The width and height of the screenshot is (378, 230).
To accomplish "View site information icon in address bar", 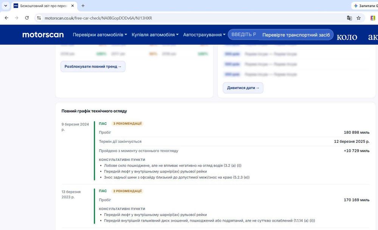I will [x=39, y=18].
